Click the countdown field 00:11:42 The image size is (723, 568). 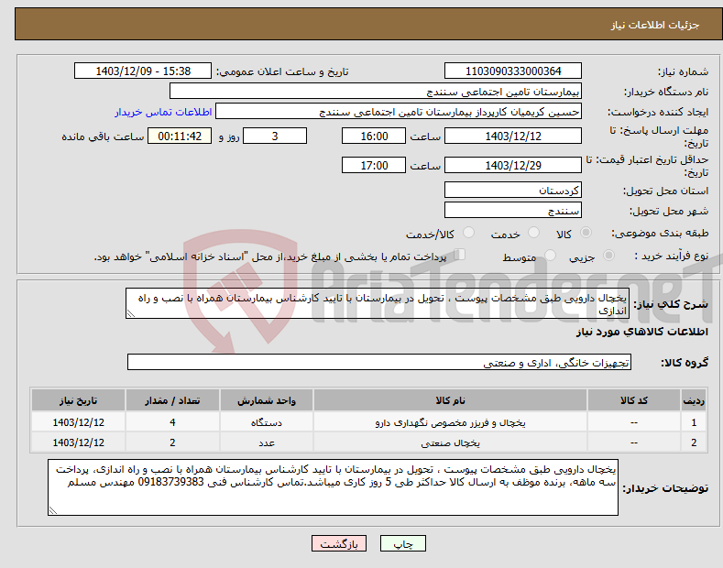180,136
